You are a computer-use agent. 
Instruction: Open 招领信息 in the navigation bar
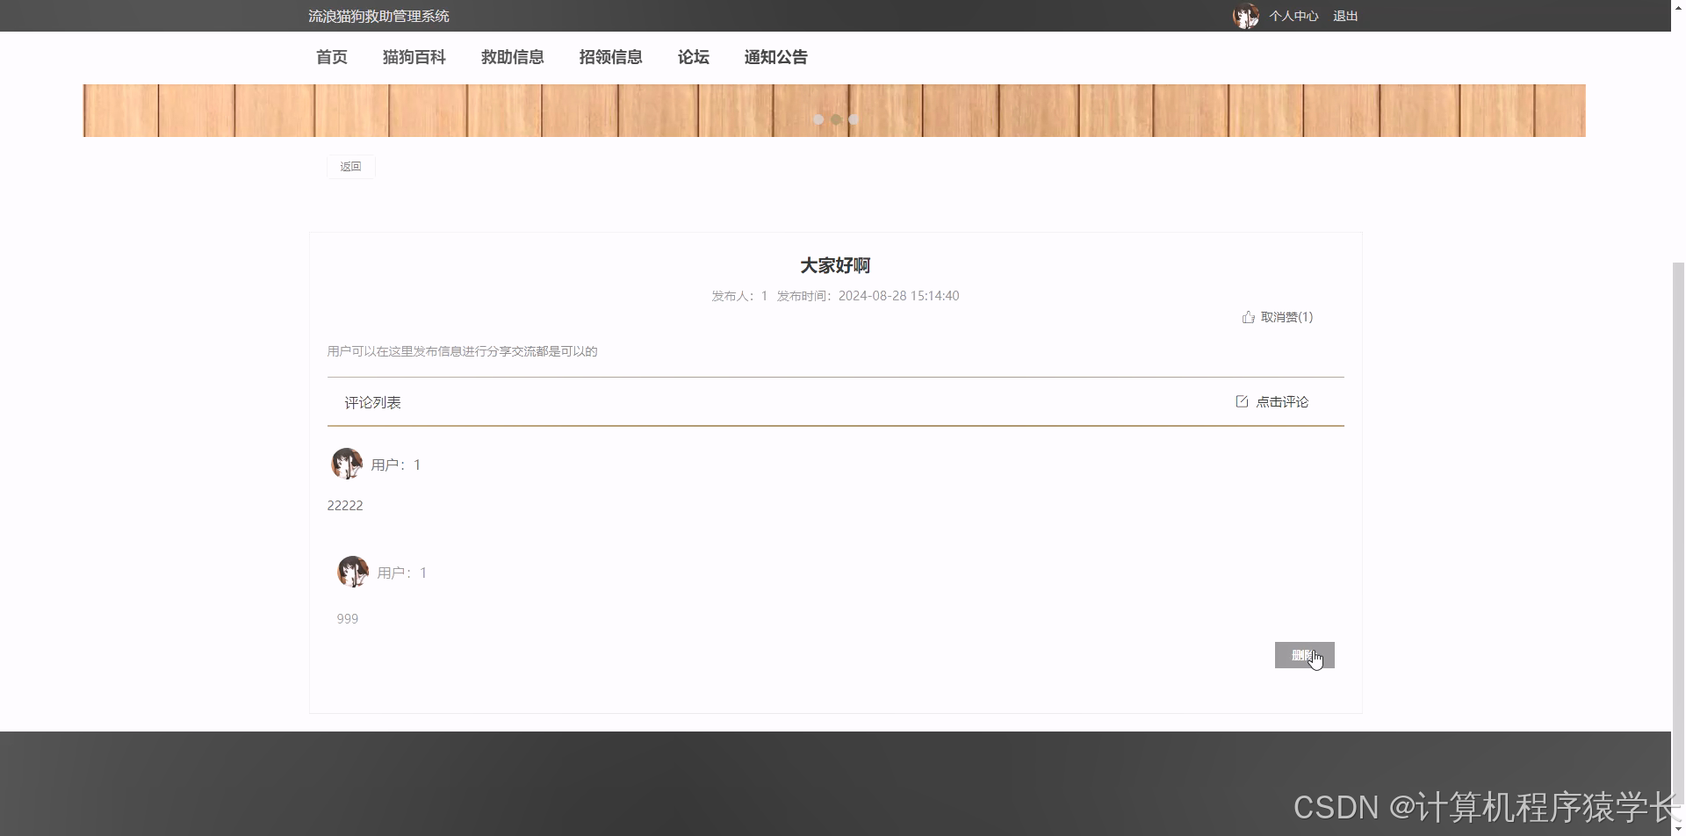tap(610, 57)
